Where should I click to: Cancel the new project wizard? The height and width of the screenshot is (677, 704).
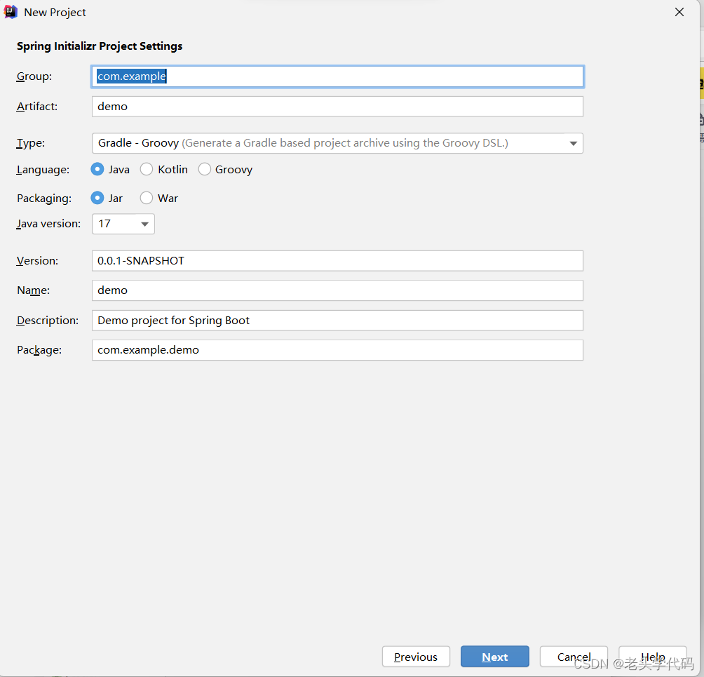pos(574,657)
